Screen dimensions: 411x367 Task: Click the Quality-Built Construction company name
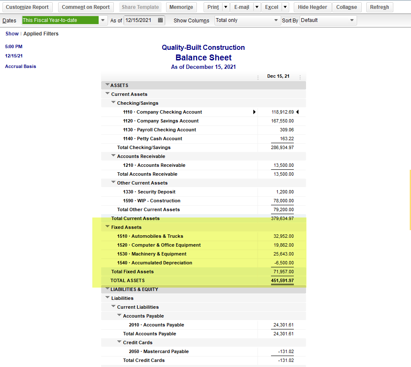point(203,48)
